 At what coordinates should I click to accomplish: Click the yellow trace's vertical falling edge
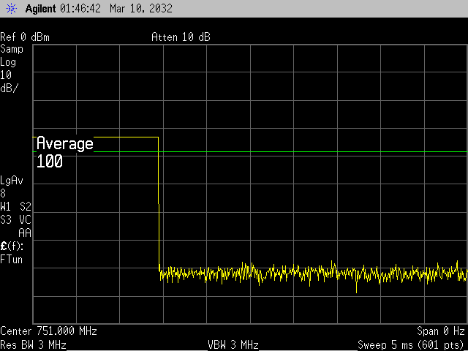coord(159,204)
